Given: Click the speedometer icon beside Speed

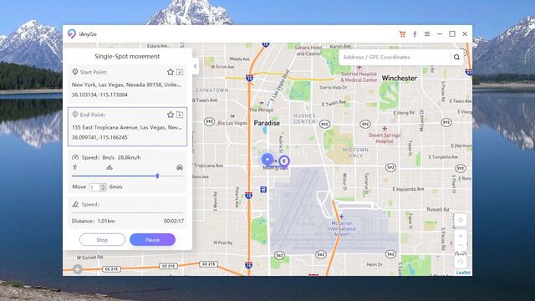Looking at the screenshot, I should tap(75, 157).
